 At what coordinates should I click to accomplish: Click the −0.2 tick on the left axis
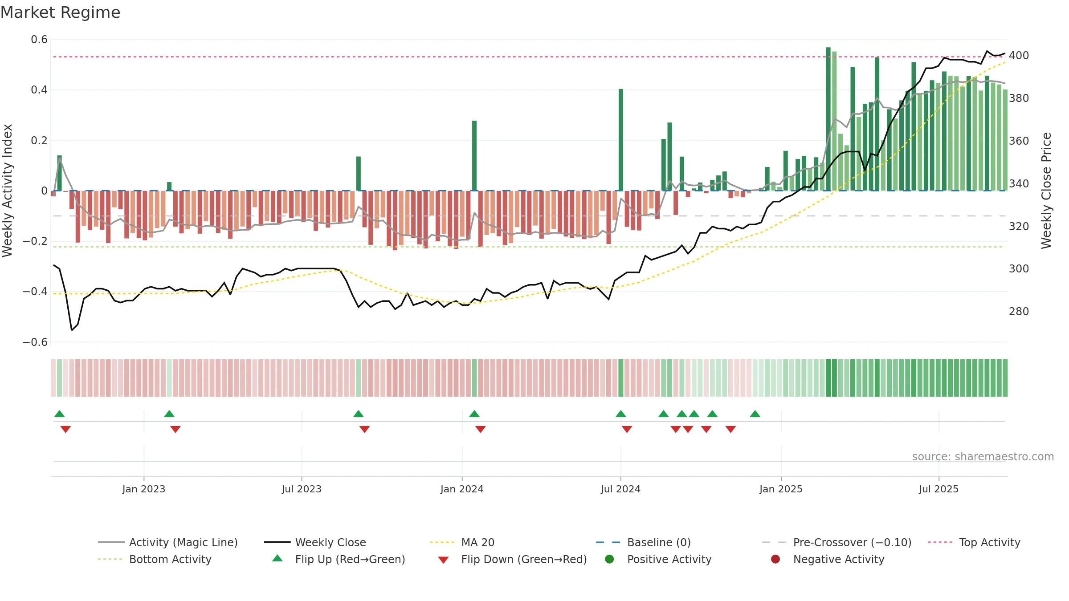tap(35, 241)
